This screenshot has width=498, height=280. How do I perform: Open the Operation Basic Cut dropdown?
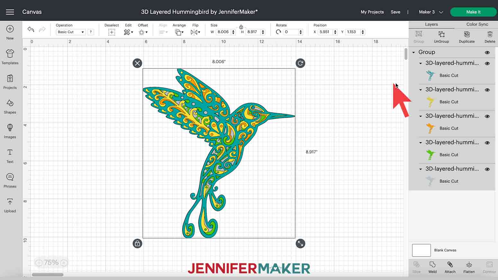coord(71,32)
